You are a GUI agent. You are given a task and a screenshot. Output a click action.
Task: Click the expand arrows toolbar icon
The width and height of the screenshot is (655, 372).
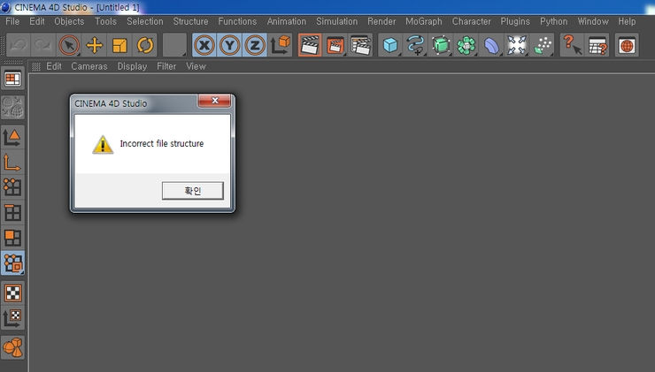pyautogui.click(x=517, y=45)
